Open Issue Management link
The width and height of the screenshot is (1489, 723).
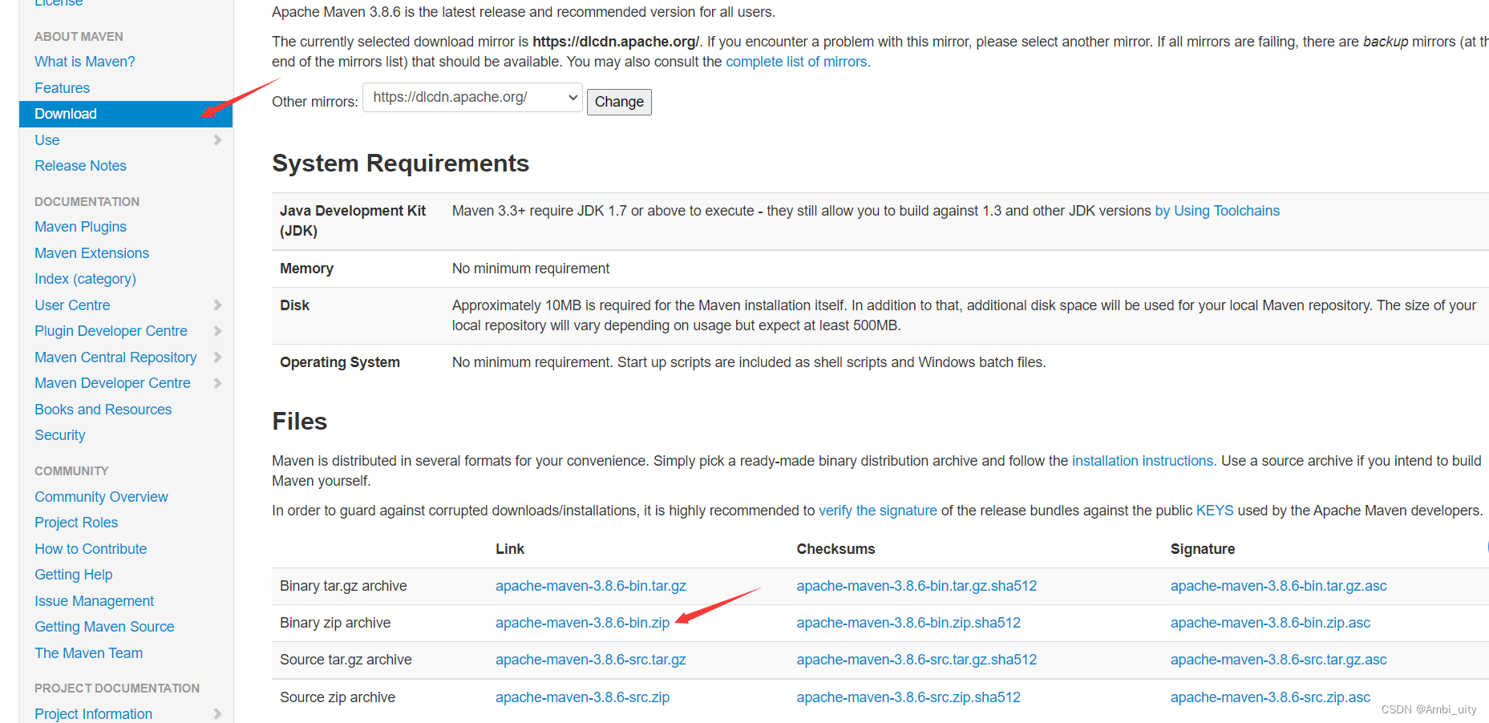(x=95, y=601)
